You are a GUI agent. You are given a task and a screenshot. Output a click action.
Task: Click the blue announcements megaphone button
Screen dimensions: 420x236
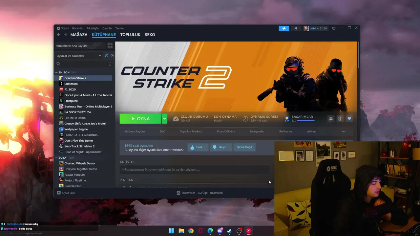284,29
